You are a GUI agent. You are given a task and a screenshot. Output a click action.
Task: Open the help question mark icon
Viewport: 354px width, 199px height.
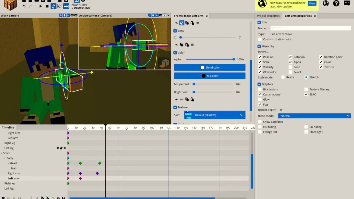point(336,3)
